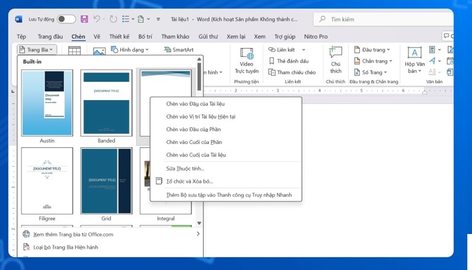Expand the Trang Bìa cover page dropdown
Image resolution: width=472 pixels, height=270 pixels.
click(x=37, y=50)
